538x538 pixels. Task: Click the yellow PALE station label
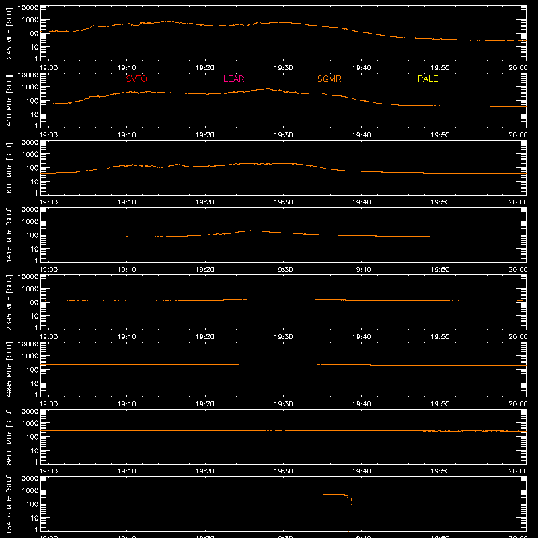click(x=428, y=79)
